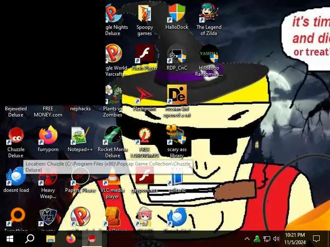Click the 'nephacks' label

80,109
